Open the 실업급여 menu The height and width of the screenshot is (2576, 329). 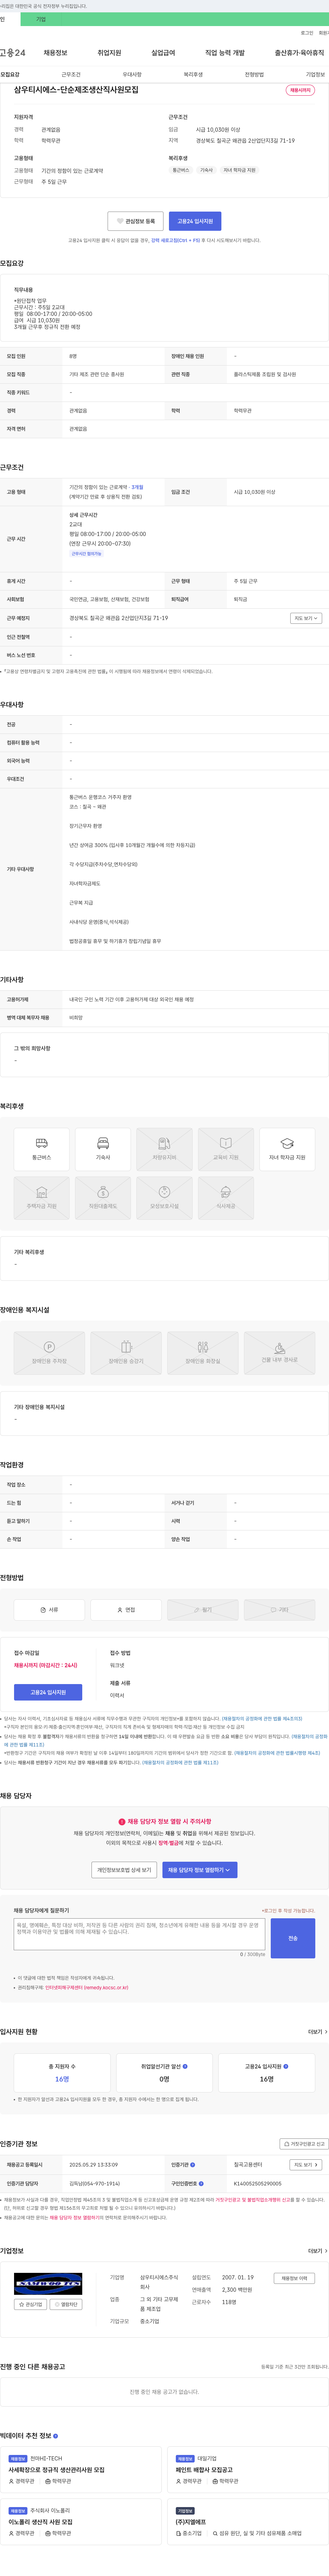(163, 53)
